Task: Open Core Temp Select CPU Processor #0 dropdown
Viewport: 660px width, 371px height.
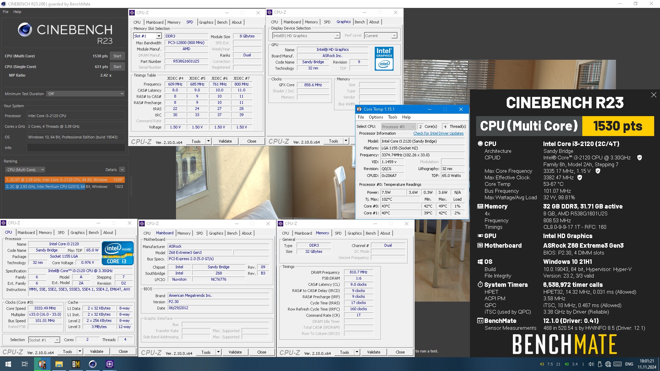Action: [399, 127]
